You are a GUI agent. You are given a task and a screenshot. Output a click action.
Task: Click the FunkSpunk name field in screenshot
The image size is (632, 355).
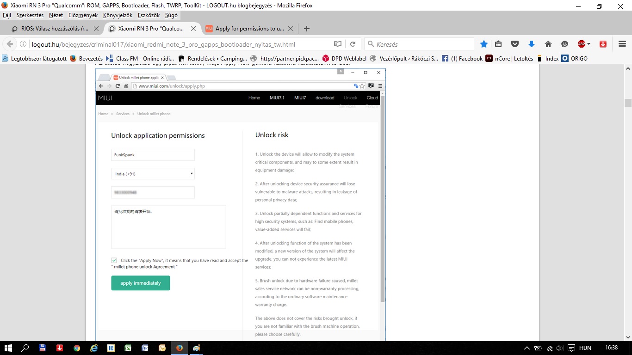click(153, 155)
